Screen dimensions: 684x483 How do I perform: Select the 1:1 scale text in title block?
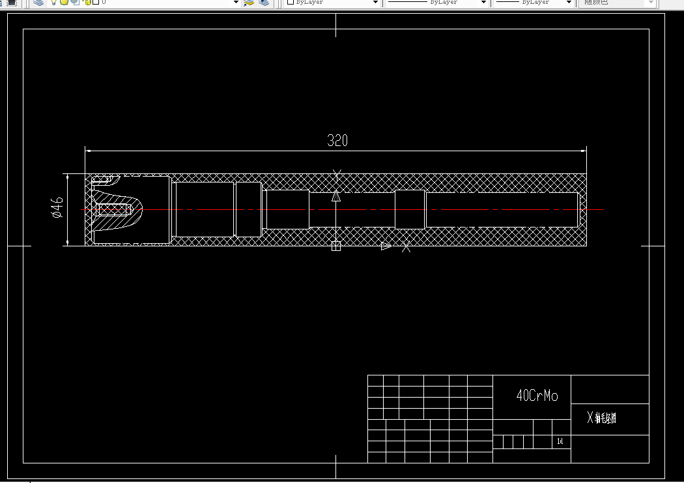[x=560, y=441]
